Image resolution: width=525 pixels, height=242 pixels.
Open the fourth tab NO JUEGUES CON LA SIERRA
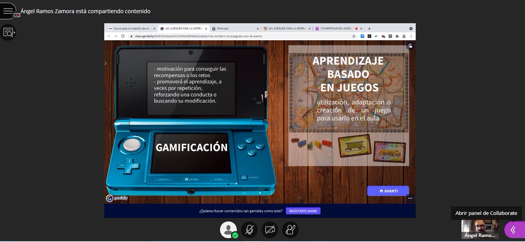point(287,28)
